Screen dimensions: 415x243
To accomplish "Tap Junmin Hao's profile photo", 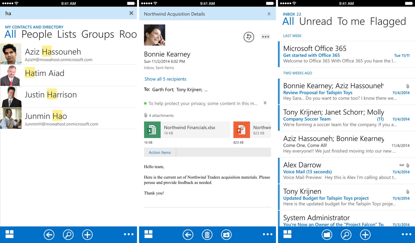I will (11, 118).
